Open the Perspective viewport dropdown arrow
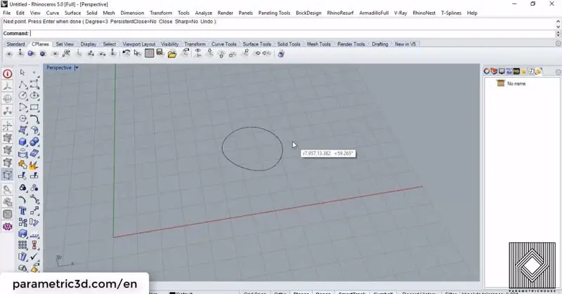This screenshot has width=562, height=294. tap(76, 67)
